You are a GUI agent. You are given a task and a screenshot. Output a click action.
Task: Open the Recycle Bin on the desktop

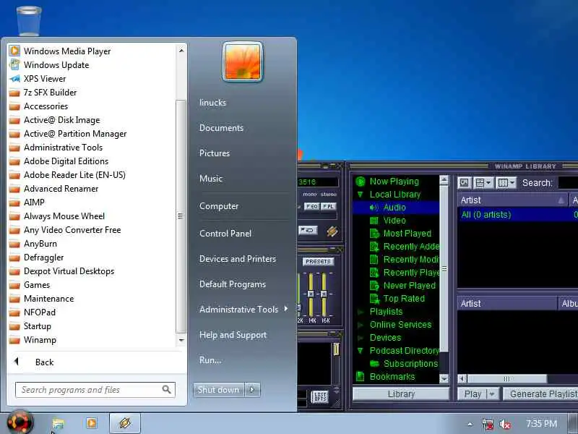(x=29, y=20)
